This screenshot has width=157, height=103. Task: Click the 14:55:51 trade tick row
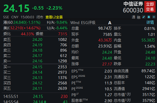point(35,97)
